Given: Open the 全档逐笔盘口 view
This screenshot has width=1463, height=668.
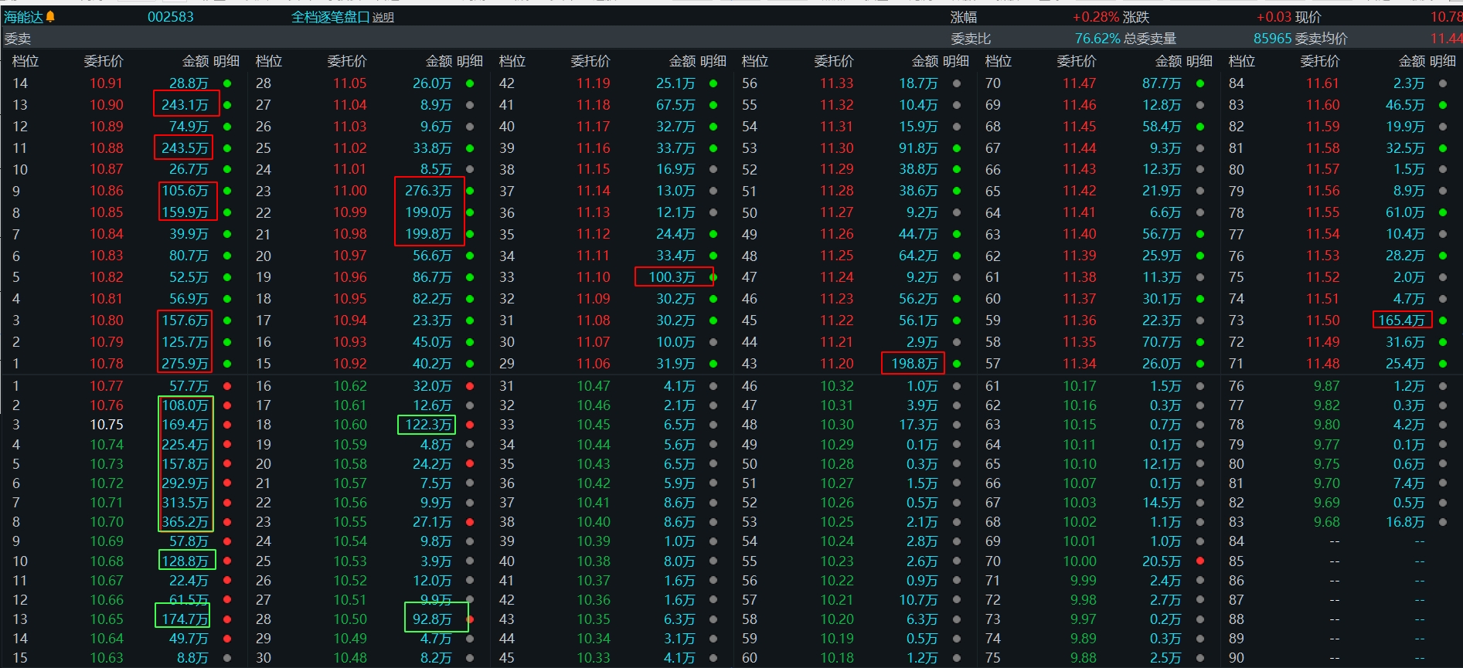Looking at the screenshot, I should point(330,17).
